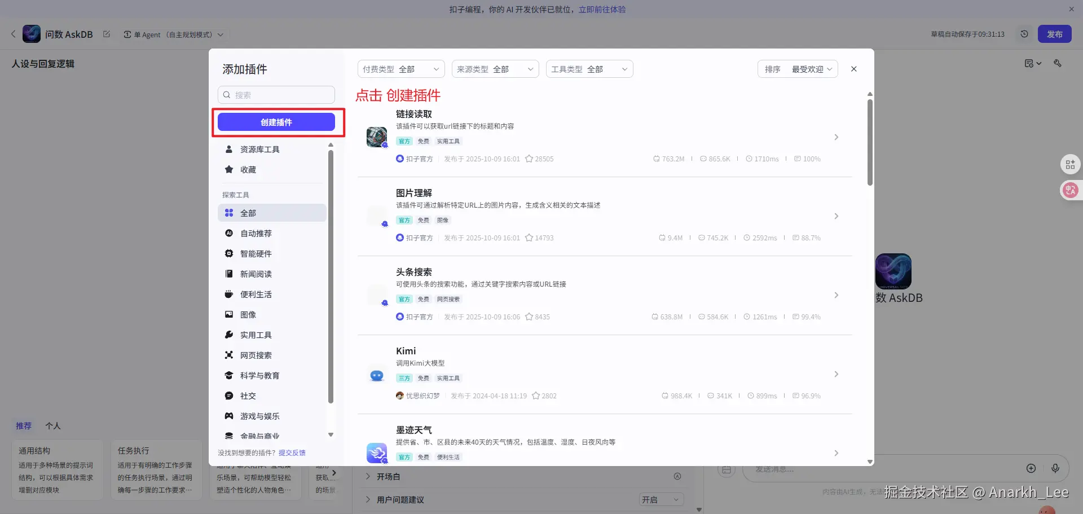This screenshot has width=1083, height=514.
Task: Select the 便利生活 category
Action: [272, 294]
